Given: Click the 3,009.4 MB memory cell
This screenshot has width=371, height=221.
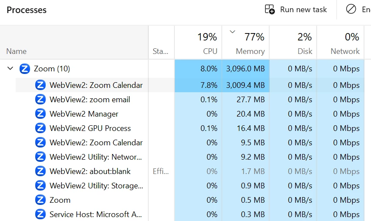Looking at the screenshot, I should click(245, 85).
